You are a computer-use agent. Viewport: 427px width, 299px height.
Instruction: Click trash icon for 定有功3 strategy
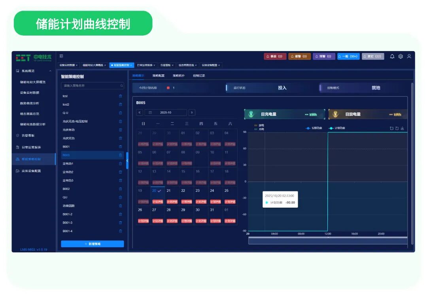click(120, 180)
